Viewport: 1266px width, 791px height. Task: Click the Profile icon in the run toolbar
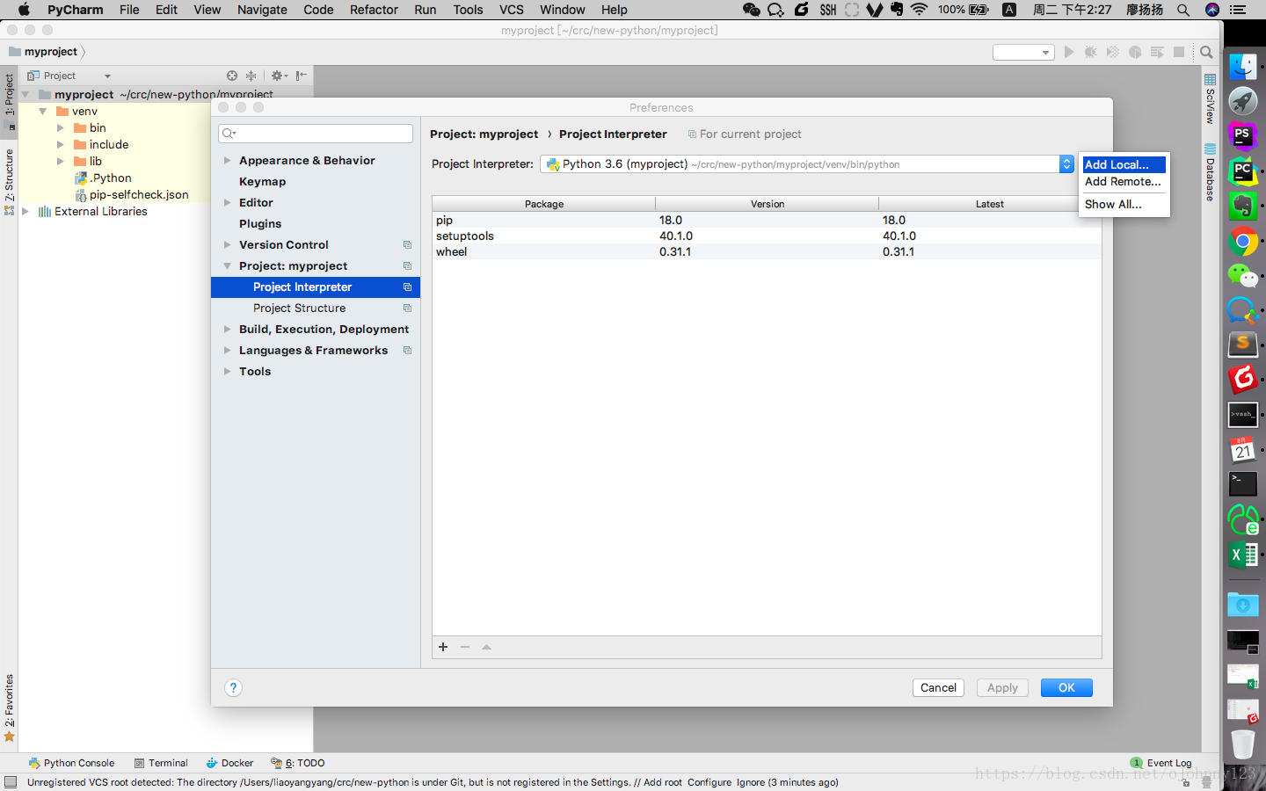[1135, 52]
